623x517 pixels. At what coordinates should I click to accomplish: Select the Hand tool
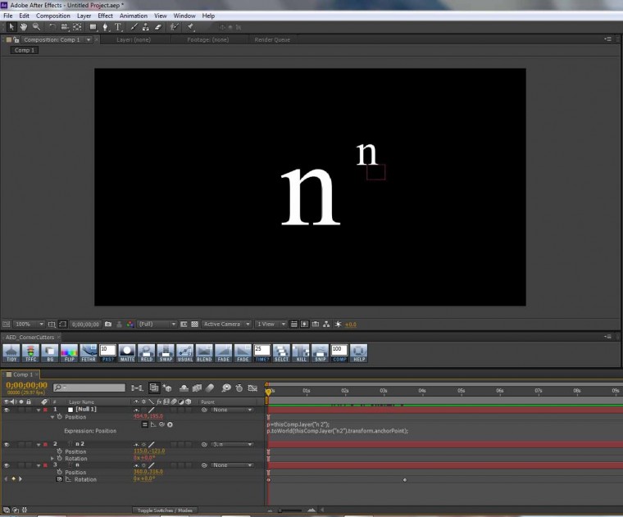(x=23, y=26)
